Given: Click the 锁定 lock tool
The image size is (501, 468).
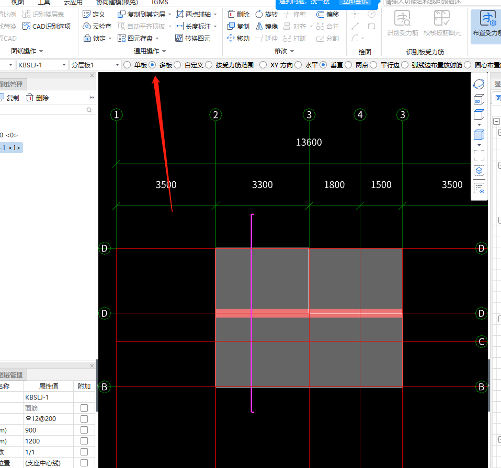Looking at the screenshot, I should pos(95,39).
